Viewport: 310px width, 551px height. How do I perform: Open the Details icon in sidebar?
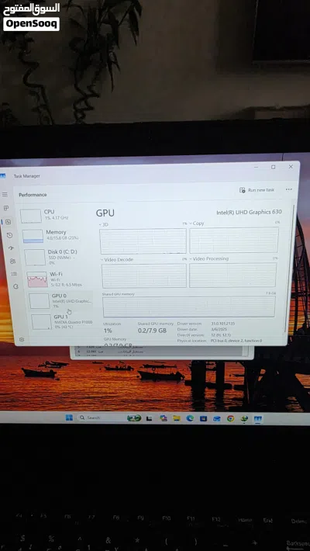pos(14,273)
